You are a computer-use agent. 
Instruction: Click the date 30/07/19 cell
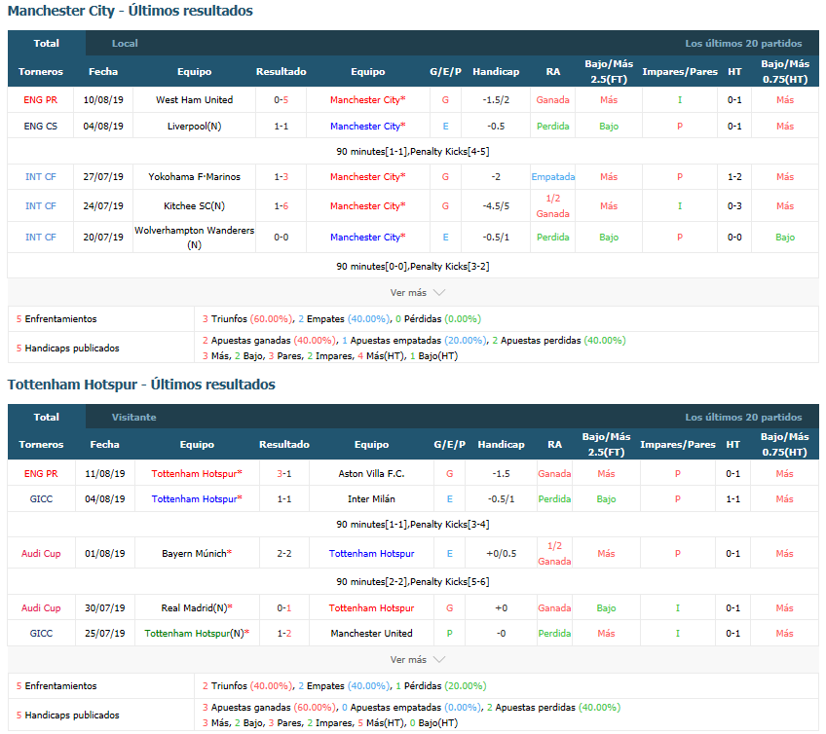coord(105,608)
